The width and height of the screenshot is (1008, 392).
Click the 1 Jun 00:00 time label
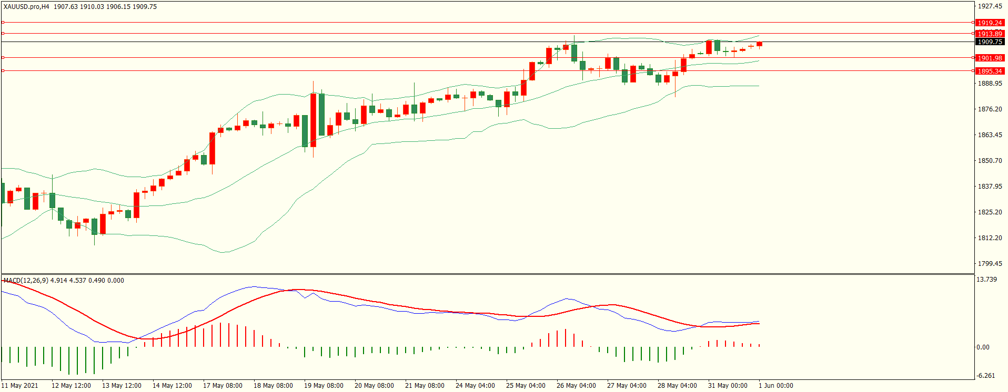coord(775,386)
